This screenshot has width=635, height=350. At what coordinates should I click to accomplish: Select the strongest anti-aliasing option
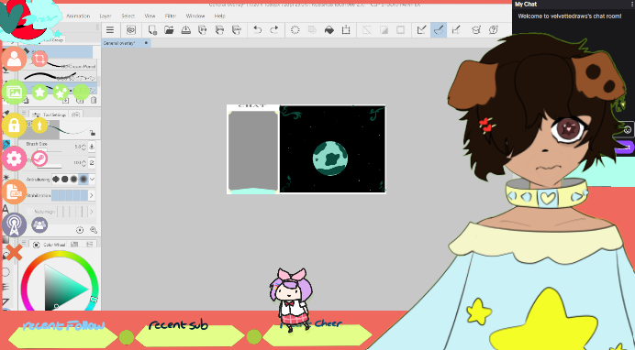84,179
